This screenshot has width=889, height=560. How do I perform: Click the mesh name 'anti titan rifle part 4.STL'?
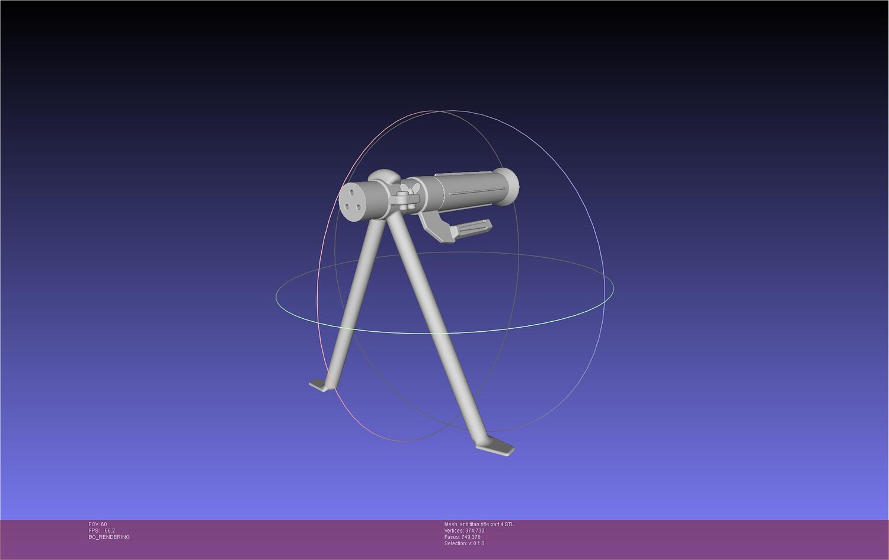tap(479, 524)
